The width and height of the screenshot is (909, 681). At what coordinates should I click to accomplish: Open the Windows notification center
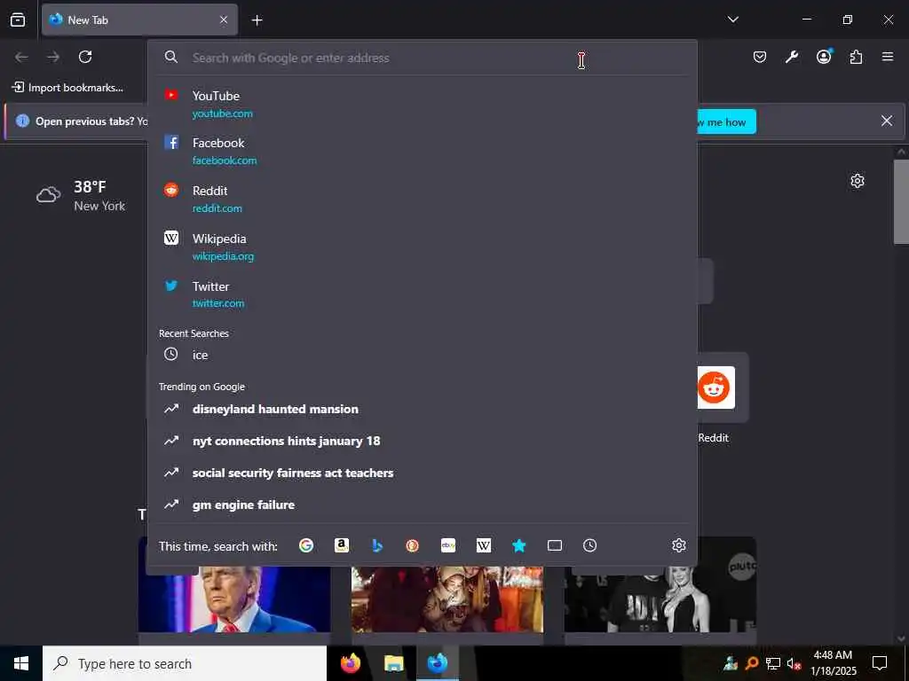880,663
